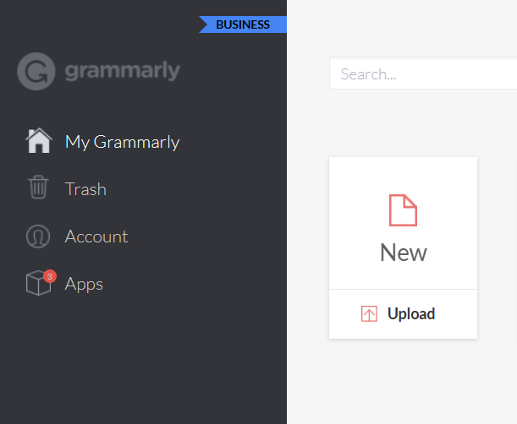Open the Trash section
Viewport: 517px width, 424px height.
(x=85, y=189)
